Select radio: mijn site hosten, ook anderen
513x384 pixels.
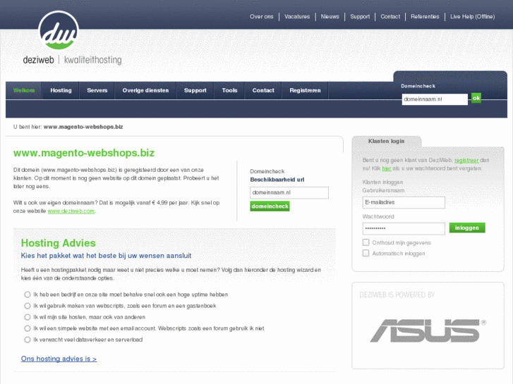pos(27,317)
